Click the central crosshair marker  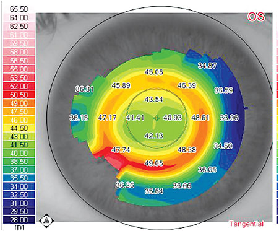[157, 118]
